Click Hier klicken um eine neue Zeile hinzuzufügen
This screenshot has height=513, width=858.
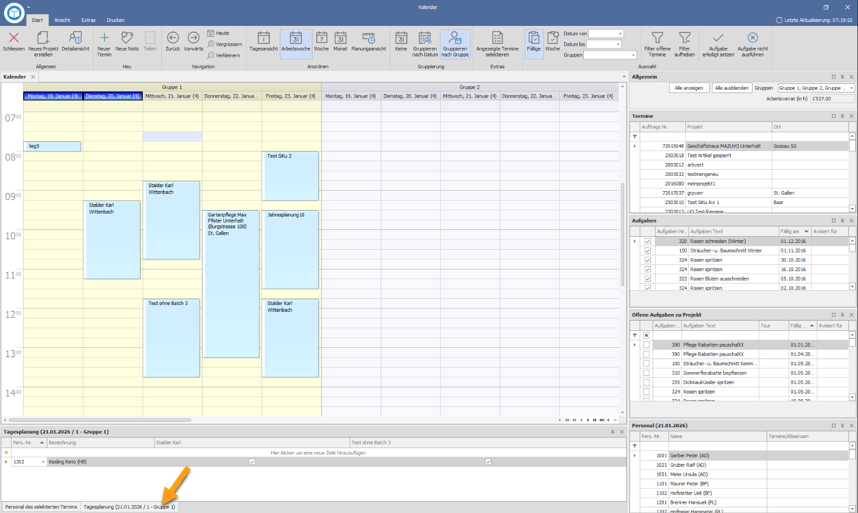pos(318,453)
